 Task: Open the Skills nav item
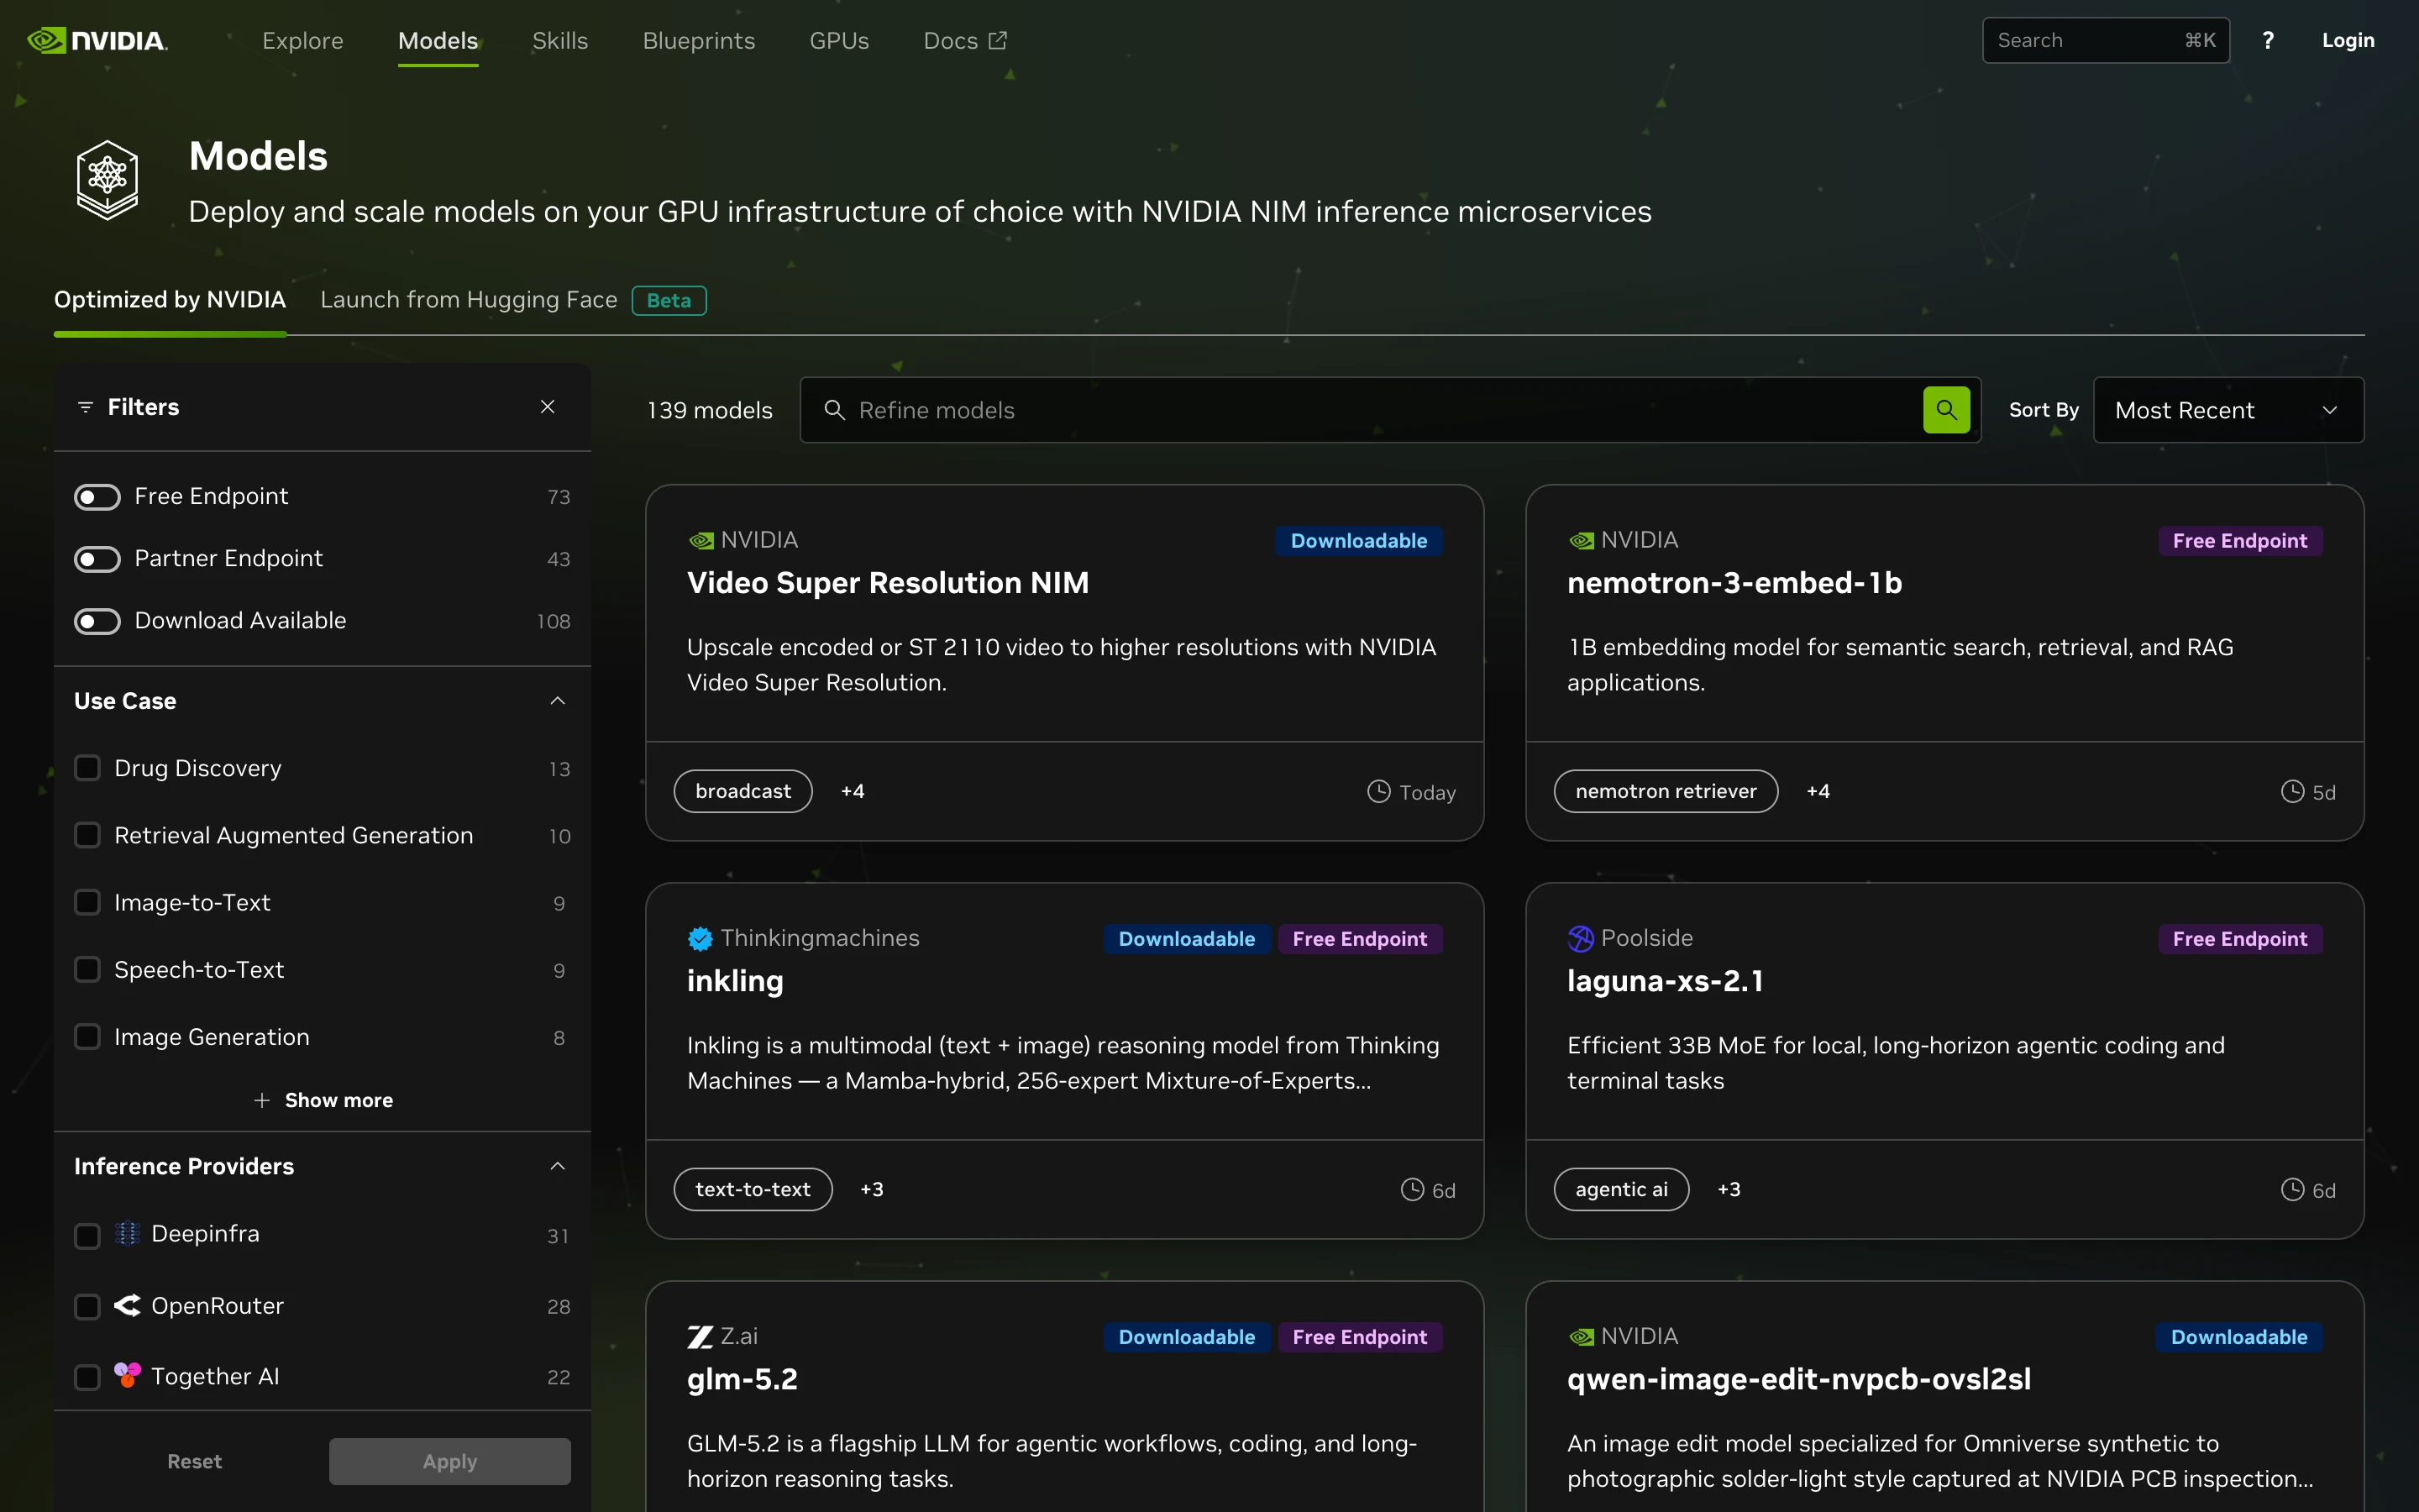(559, 41)
